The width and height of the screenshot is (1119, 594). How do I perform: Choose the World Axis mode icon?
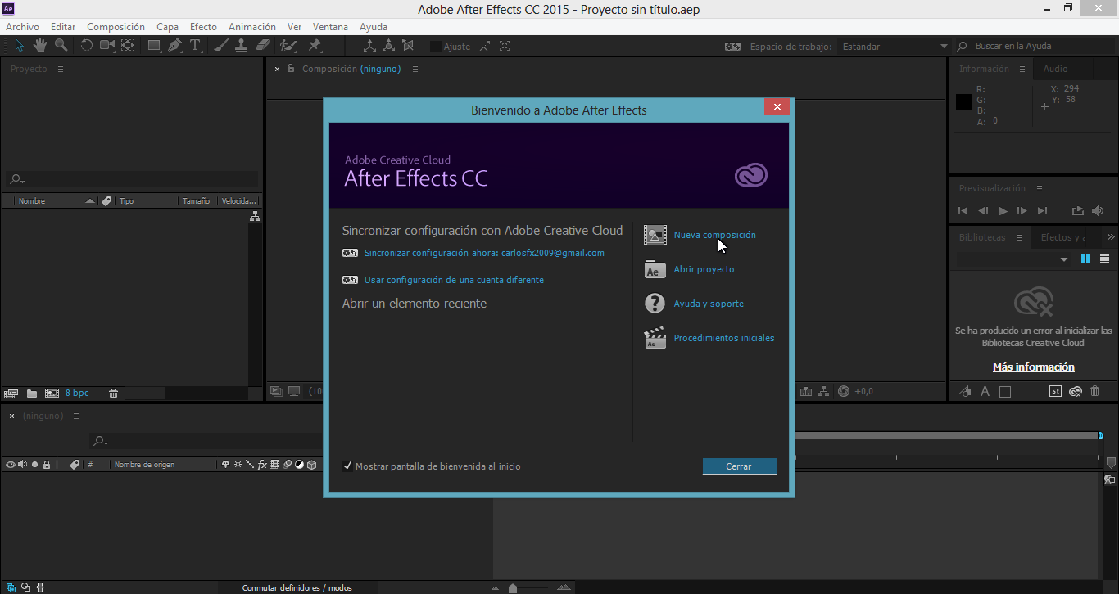click(x=389, y=47)
